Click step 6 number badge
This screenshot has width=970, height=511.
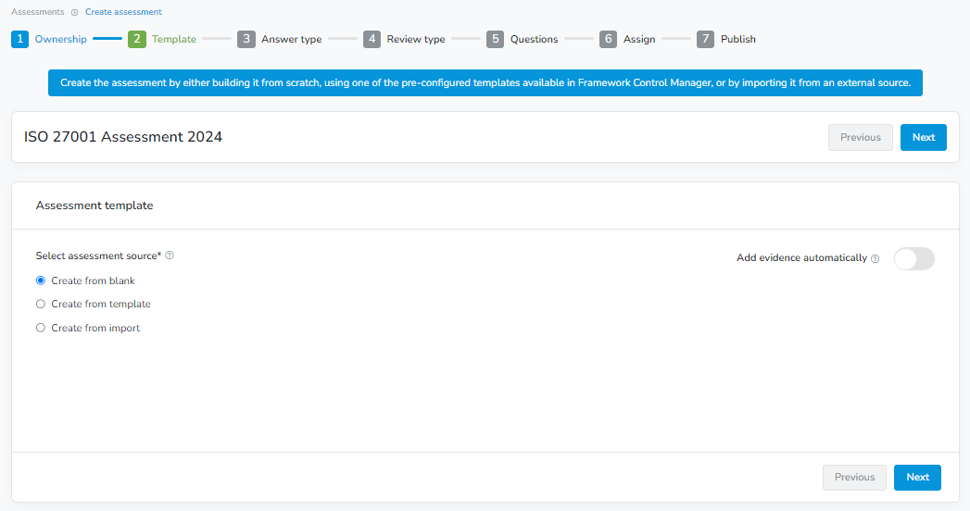tap(608, 39)
